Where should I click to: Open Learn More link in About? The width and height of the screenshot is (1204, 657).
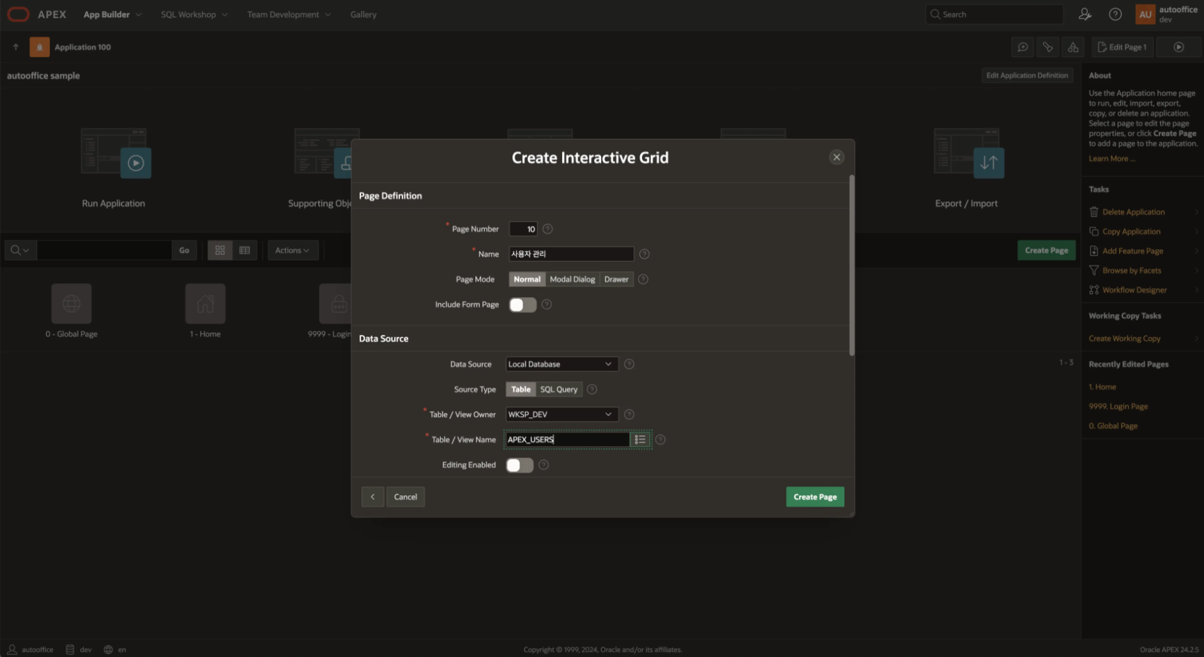[x=1111, y=159]
